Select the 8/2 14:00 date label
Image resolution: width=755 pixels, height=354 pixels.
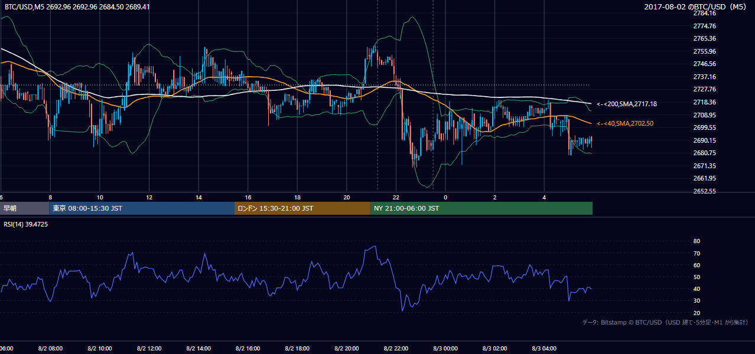point(199,348)
